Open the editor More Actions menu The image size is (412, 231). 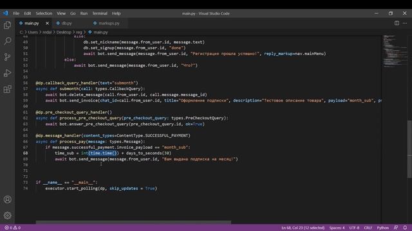click(x=405, y=23)
